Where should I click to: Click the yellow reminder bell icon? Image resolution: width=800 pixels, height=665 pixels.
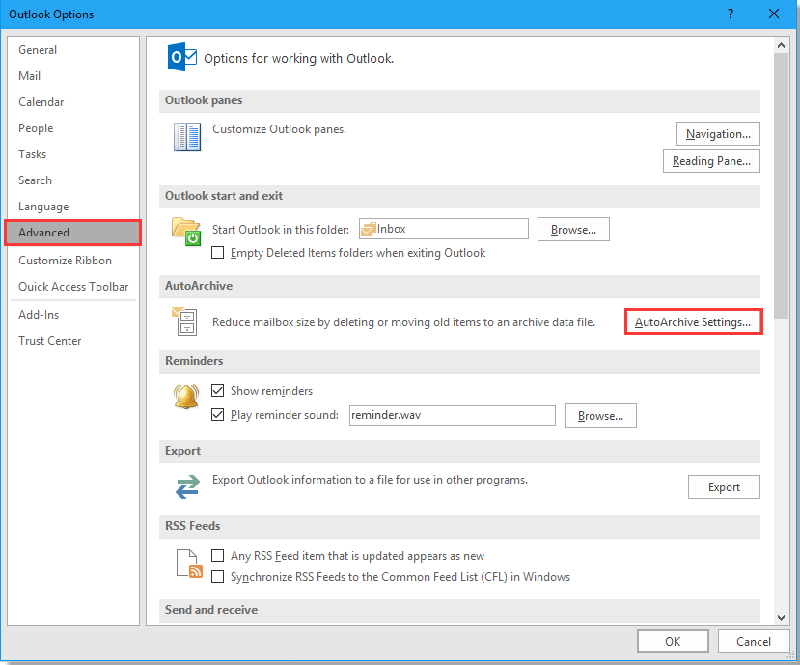186,396
